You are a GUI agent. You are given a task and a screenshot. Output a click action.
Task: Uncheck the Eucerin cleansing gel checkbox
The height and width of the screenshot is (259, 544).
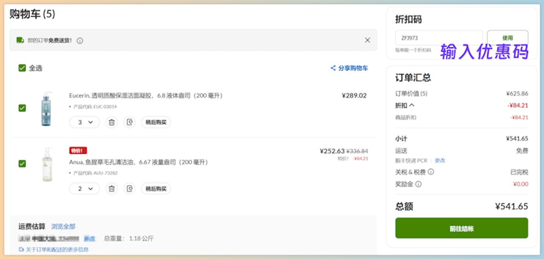tap(22, 108)
